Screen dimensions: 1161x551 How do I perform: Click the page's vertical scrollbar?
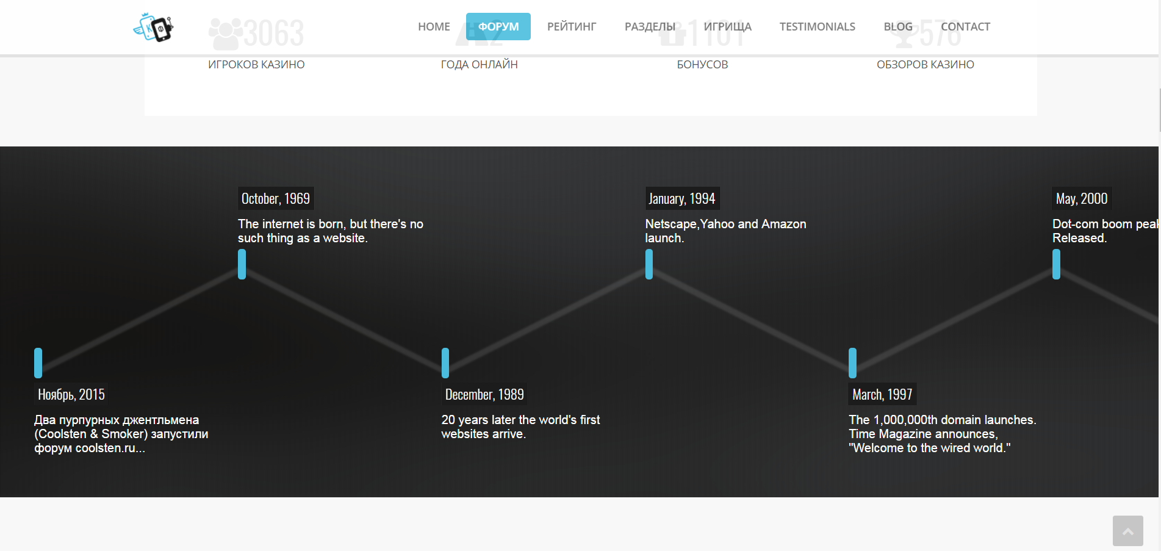[1159, 110]
